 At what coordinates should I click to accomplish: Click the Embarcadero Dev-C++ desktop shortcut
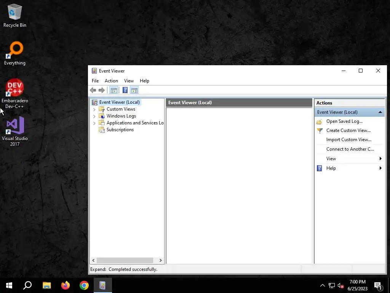click(15, 94)
